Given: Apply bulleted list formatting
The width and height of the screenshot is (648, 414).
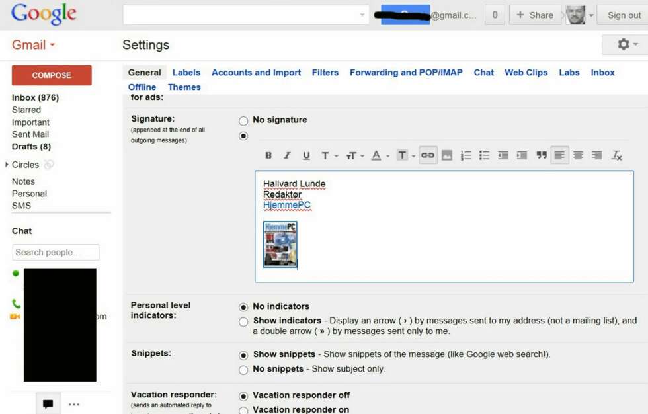Looking at the screenshot, I should tap(484, 155).
